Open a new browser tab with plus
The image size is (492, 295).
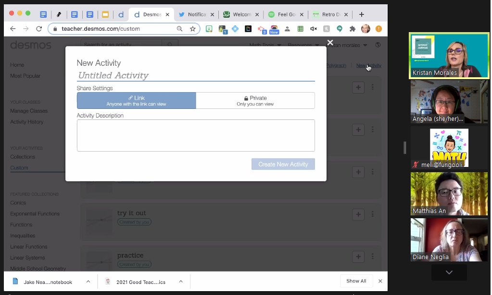pyautogui.click(x=362, y=14)
